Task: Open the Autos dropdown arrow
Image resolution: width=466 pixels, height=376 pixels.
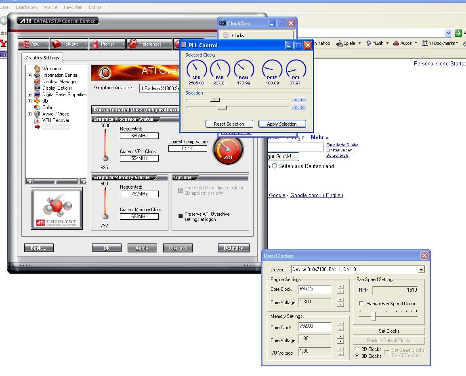Action: [x=416, y=43]
